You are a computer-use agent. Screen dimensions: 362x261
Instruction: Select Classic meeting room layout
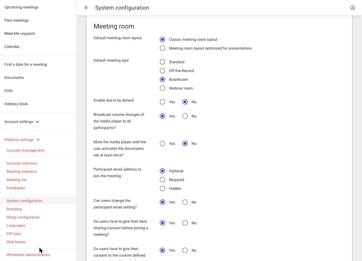162,39
